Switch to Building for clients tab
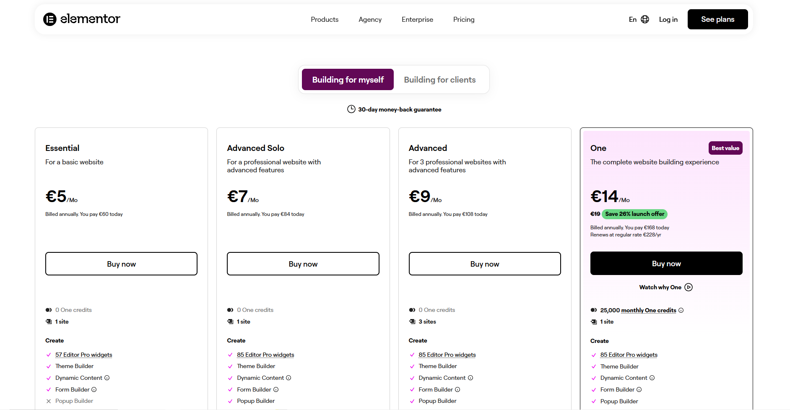Screen dimensions: 790x410 pyautogui.click(x=440, y=80)
